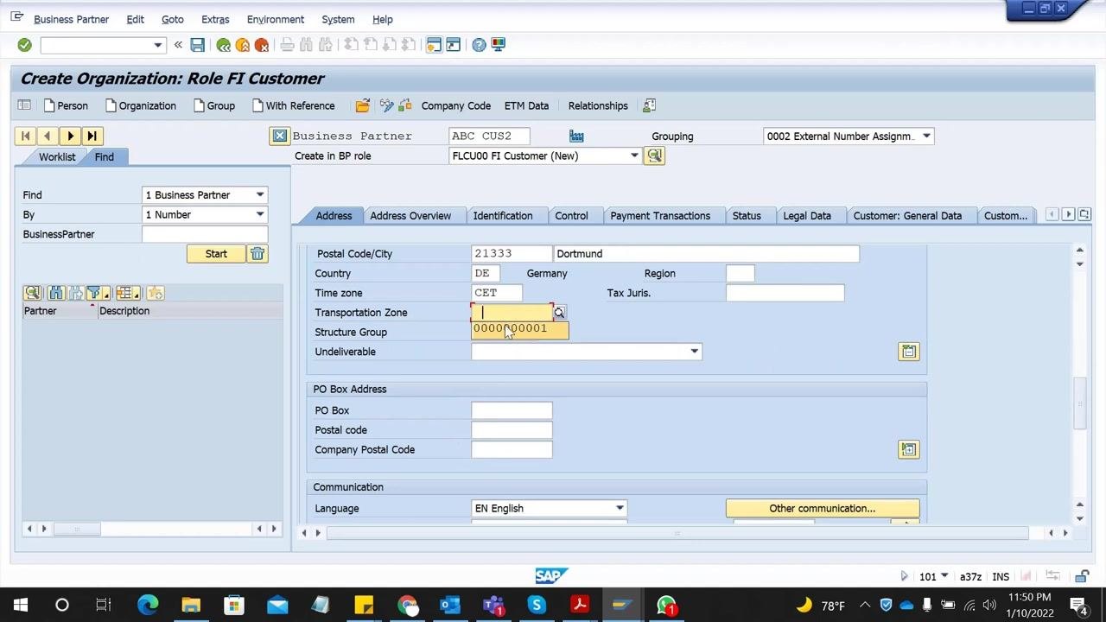Open the Help question mark icon
The width and height of the screenshot is (1106, 622).
point(479,45)
